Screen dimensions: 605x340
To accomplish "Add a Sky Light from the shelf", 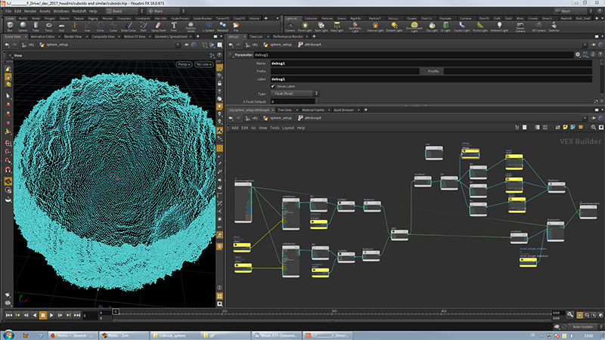I will coord(432,26).
